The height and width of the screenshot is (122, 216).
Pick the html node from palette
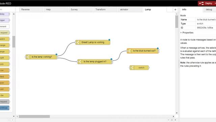point(4,77)
